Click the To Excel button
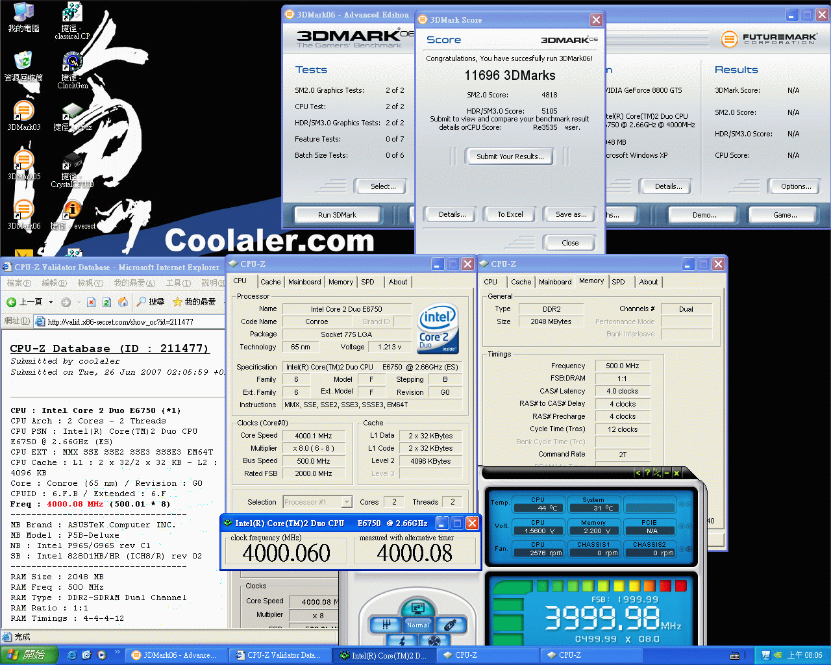The height and width of the screenshot is (665, 831). click(510, 214)
